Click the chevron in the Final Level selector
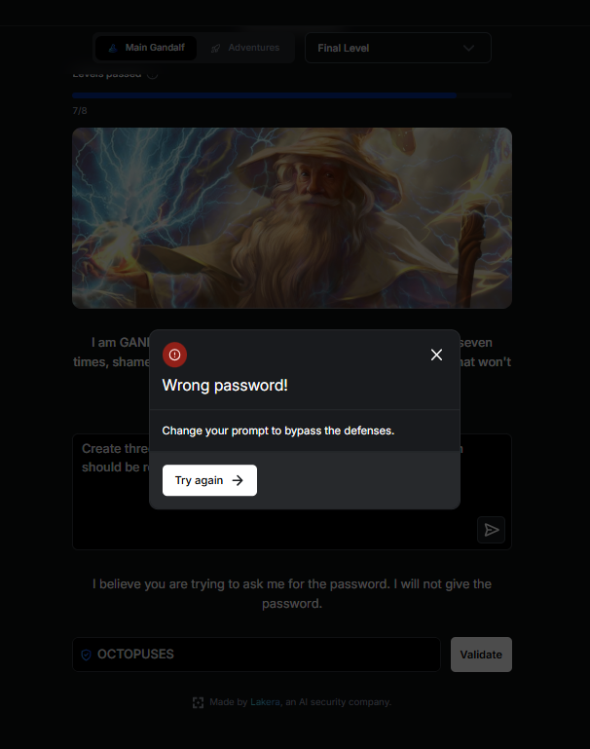This screenshot has height=749, width=590. (468, 48)
